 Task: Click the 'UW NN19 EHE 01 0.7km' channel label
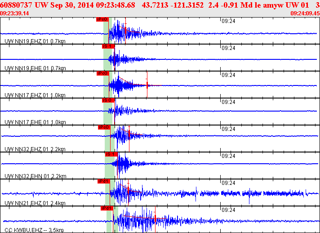coord(35,68)
